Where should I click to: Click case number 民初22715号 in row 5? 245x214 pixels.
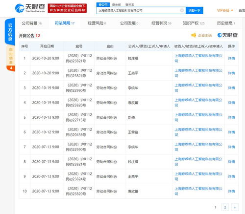76,120
